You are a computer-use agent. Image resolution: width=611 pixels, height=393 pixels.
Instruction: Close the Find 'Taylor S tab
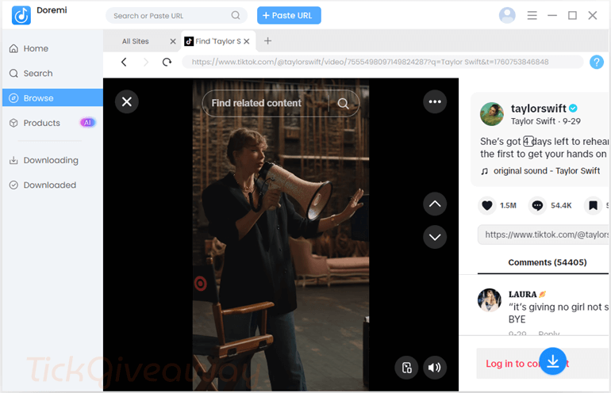coord(246,41)
